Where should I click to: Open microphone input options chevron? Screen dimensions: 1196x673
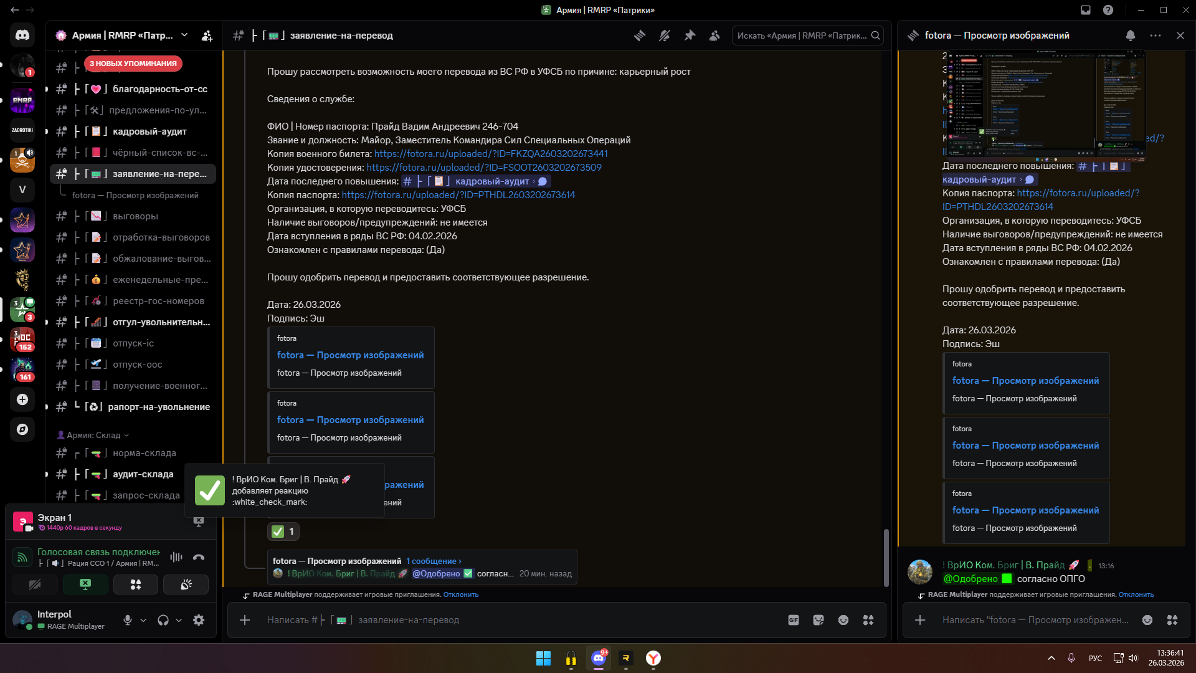[143, 620]
